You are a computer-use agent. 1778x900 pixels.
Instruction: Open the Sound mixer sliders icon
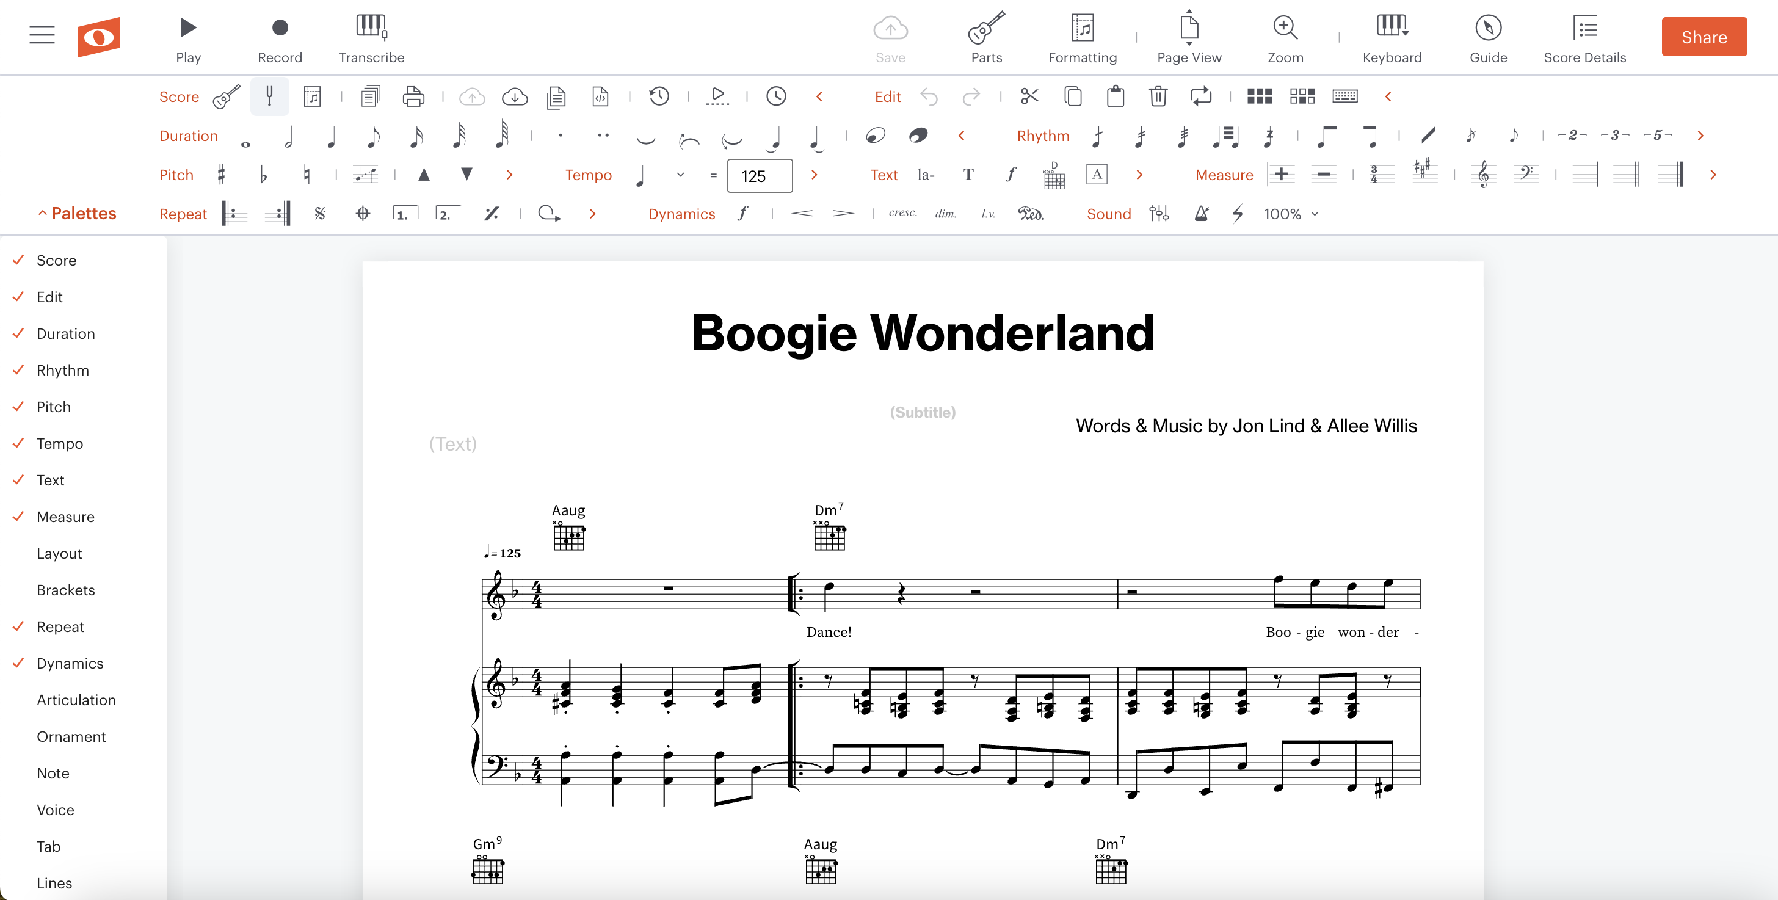tap(1158, 213)
